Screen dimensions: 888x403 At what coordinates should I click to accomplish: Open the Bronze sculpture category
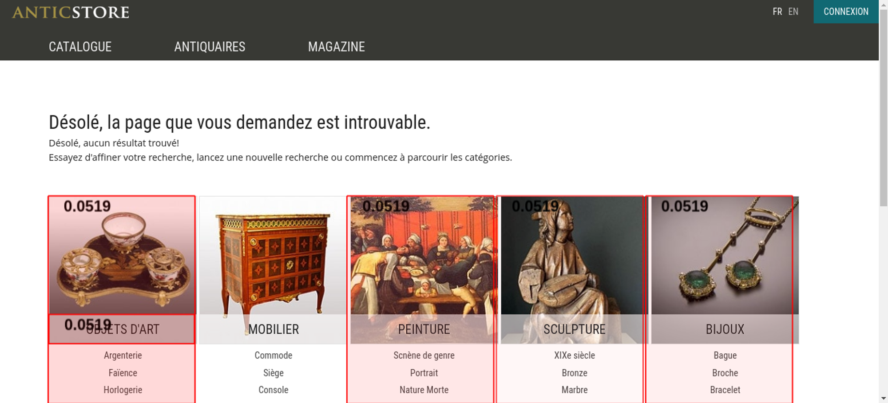click(575, 373)
